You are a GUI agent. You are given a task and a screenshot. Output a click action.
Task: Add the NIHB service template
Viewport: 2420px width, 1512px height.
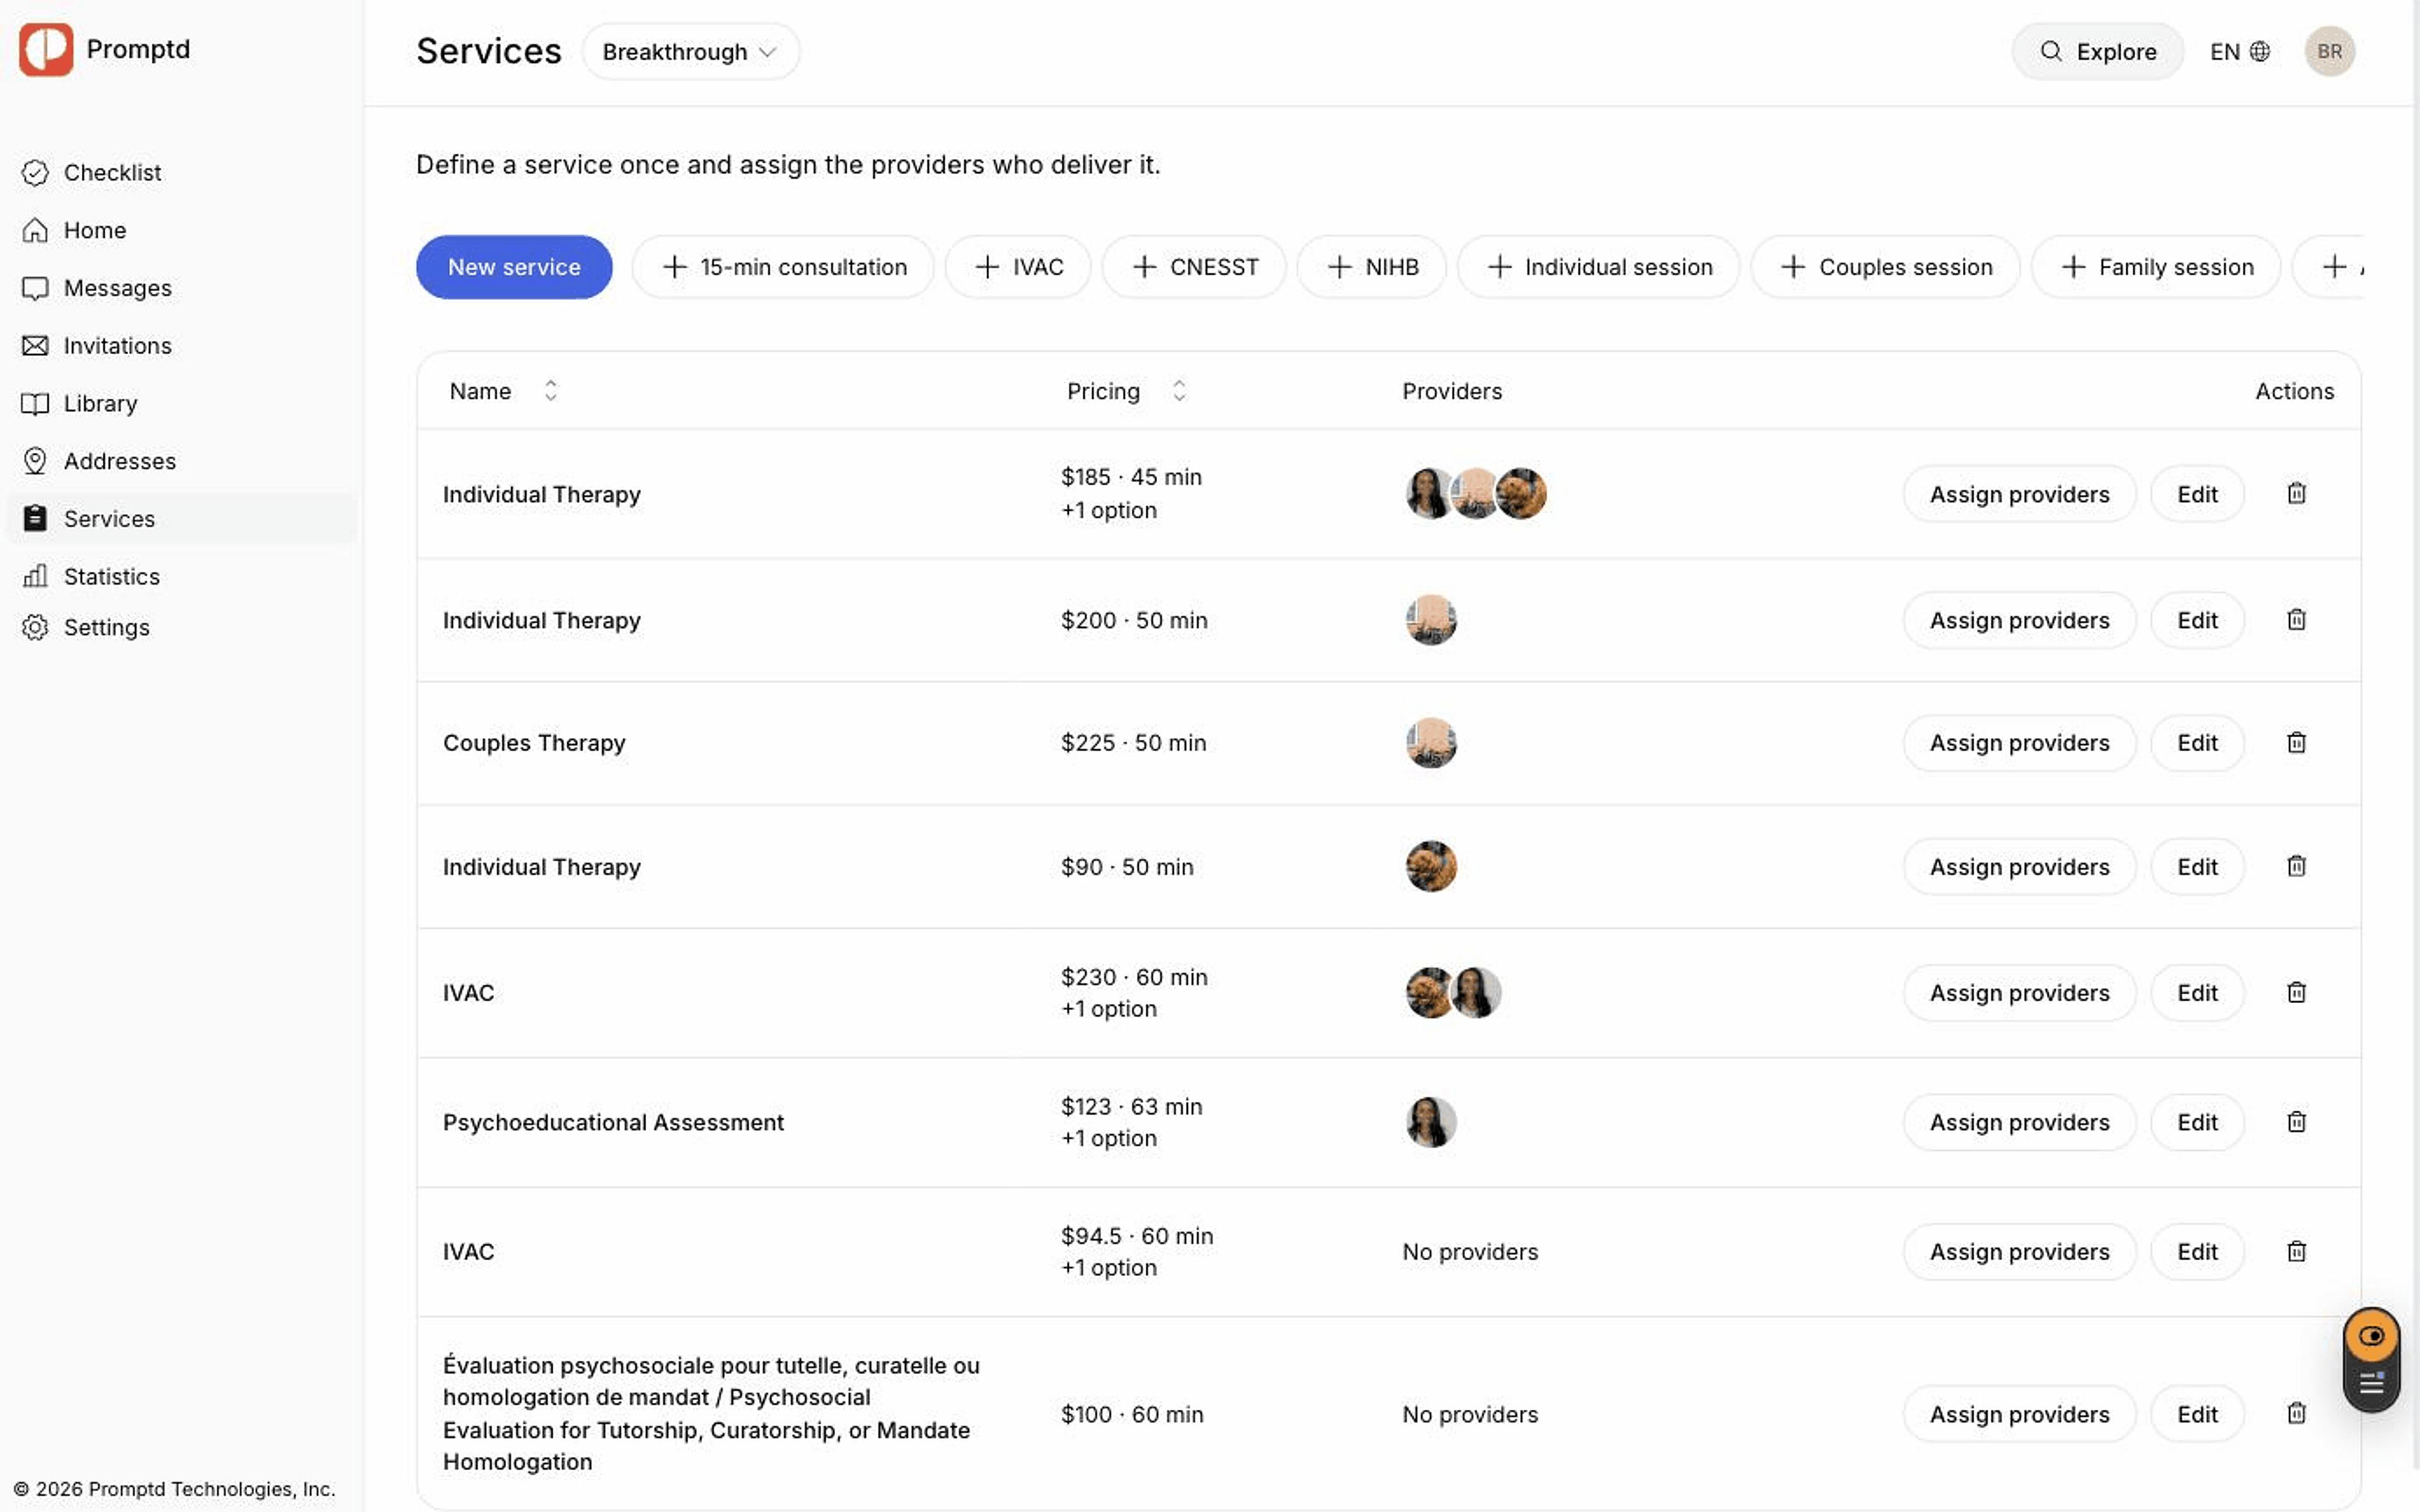point(1372,267)
